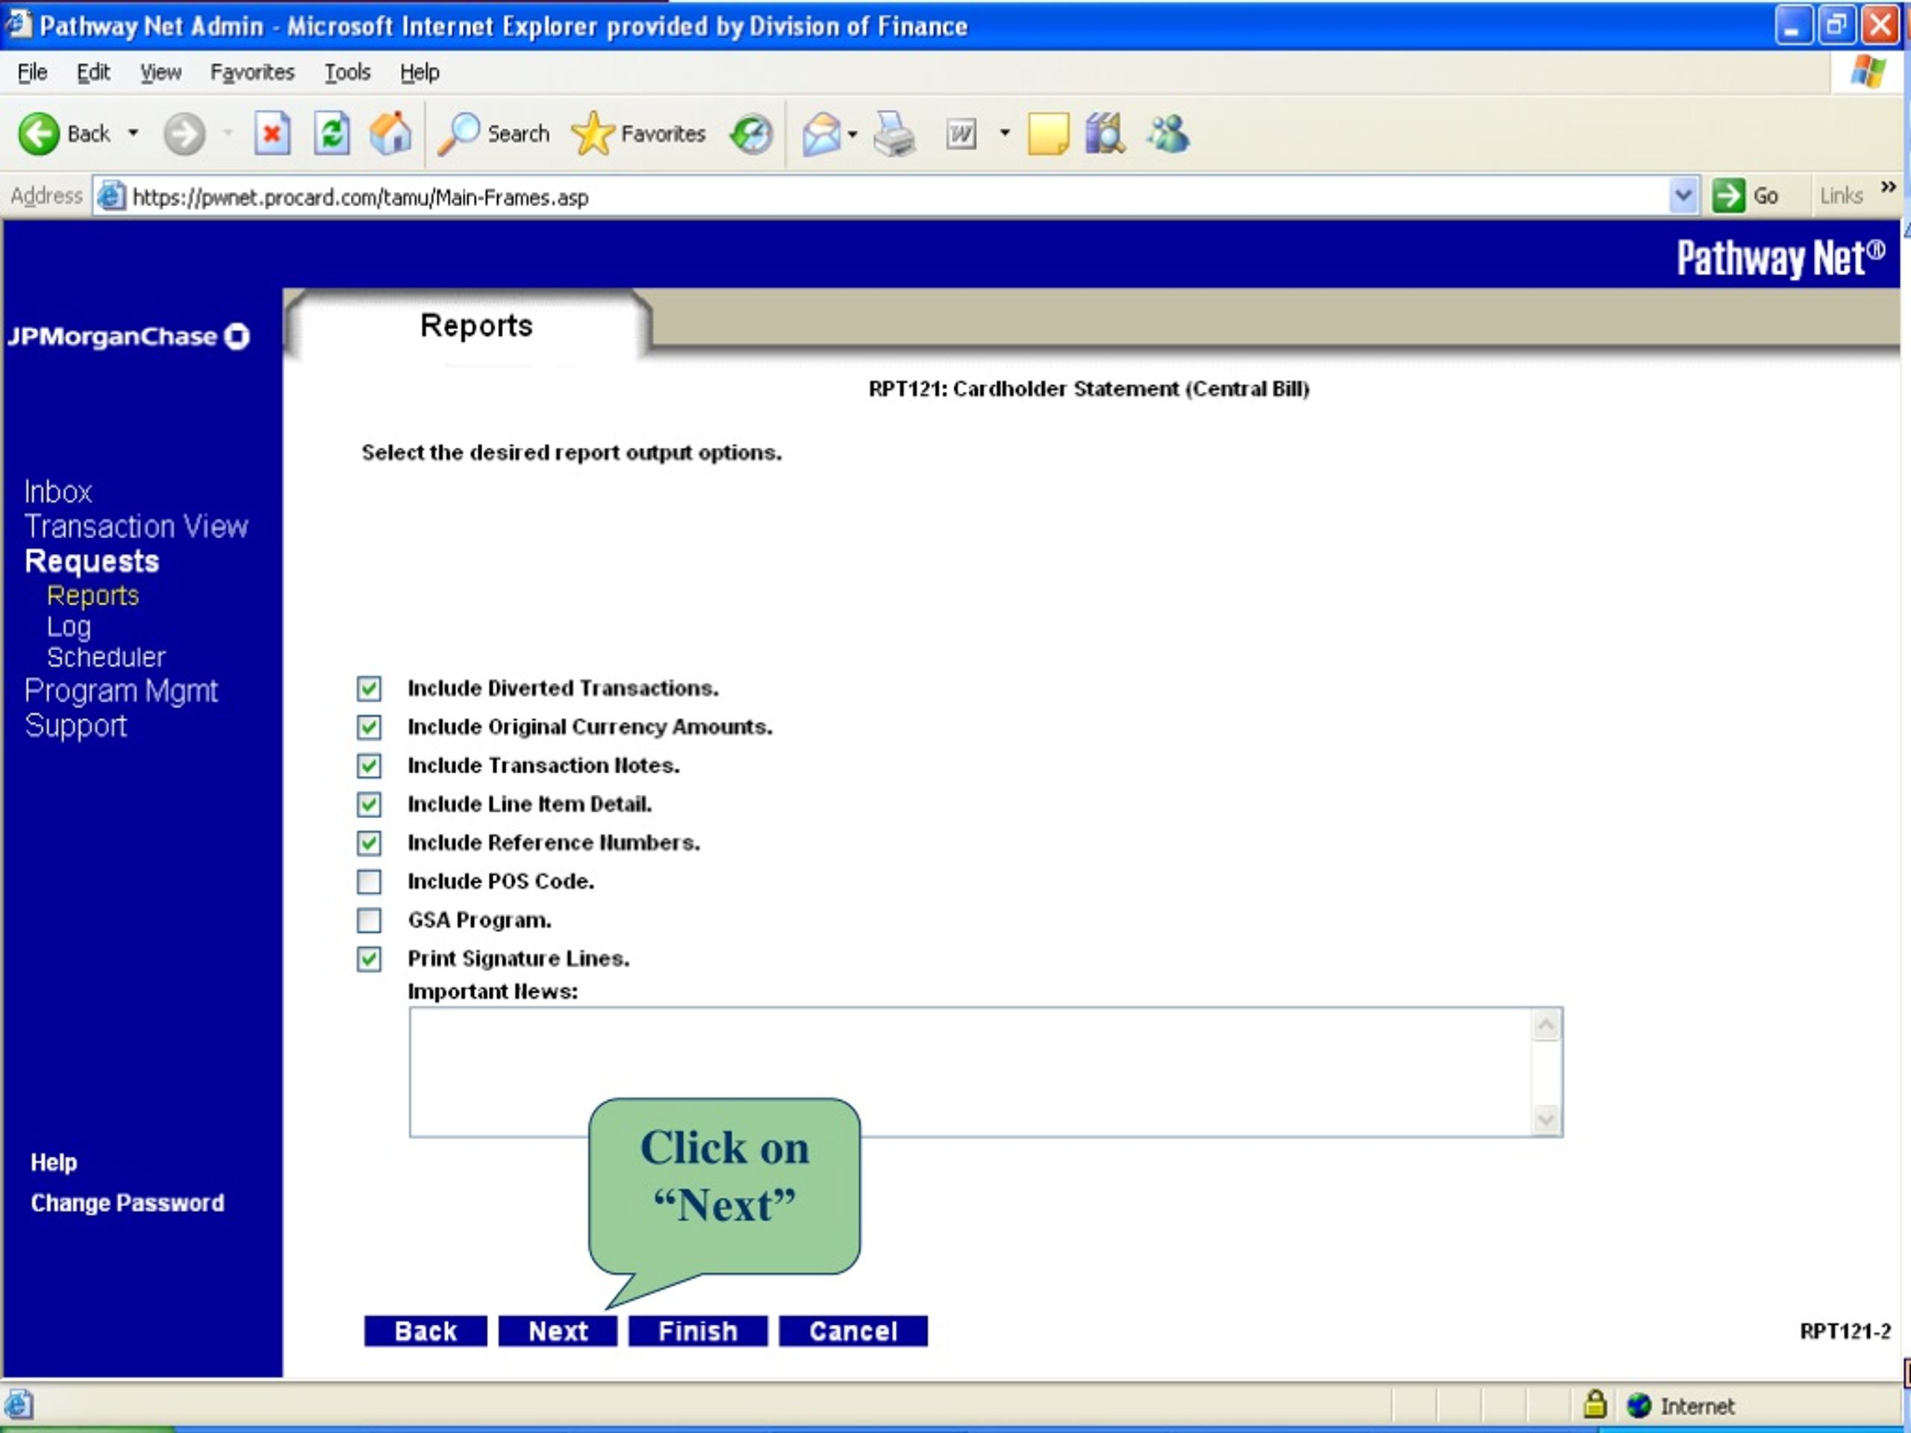
Task: Click the Help link in sidebar
Action: (x=54, y=1163)
